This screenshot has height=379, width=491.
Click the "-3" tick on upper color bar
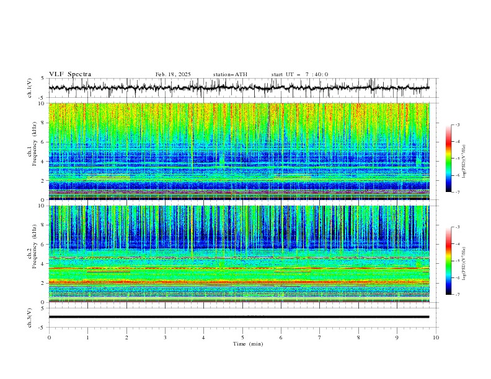(458, 124)
